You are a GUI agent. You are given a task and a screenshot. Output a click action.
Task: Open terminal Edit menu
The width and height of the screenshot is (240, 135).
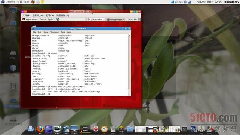click(40, 32)
